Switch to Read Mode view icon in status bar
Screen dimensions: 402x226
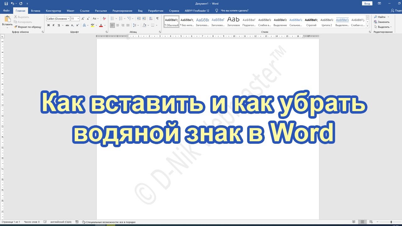tap(354, 222)
